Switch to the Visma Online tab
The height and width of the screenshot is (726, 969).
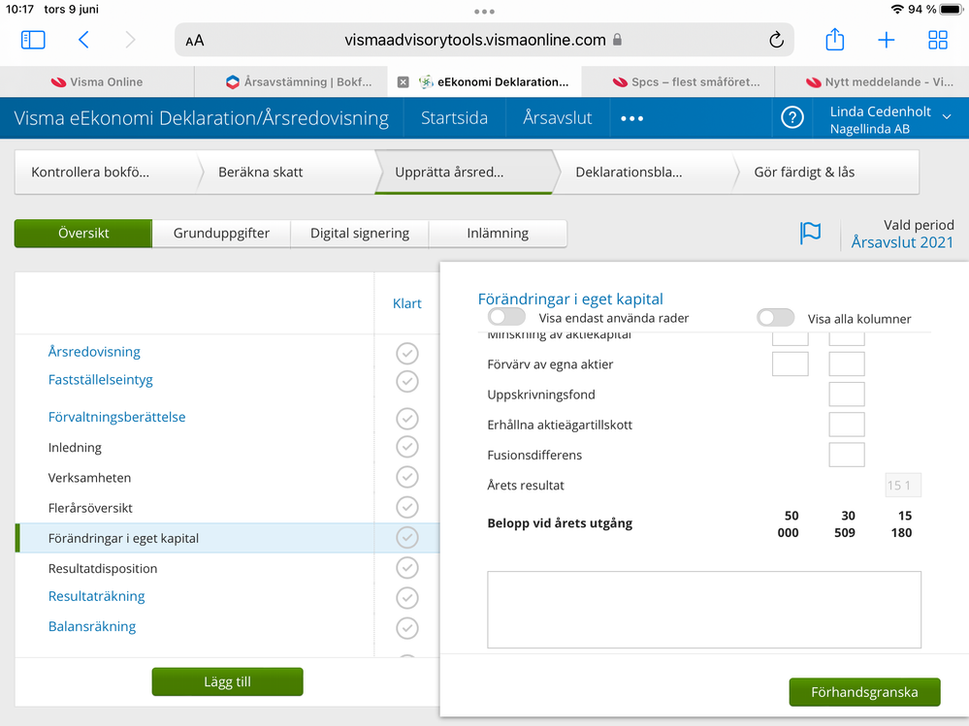pyautogui.click(x=97, y=82)
